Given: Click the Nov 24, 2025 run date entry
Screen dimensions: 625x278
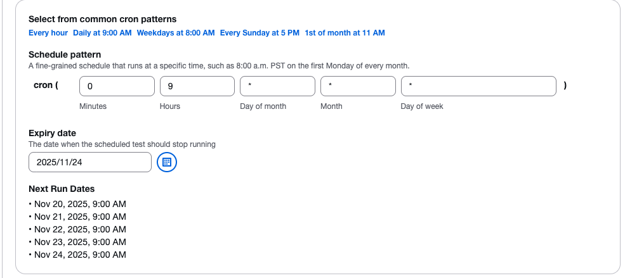Looking at the screenshot, I should (80, 255).
